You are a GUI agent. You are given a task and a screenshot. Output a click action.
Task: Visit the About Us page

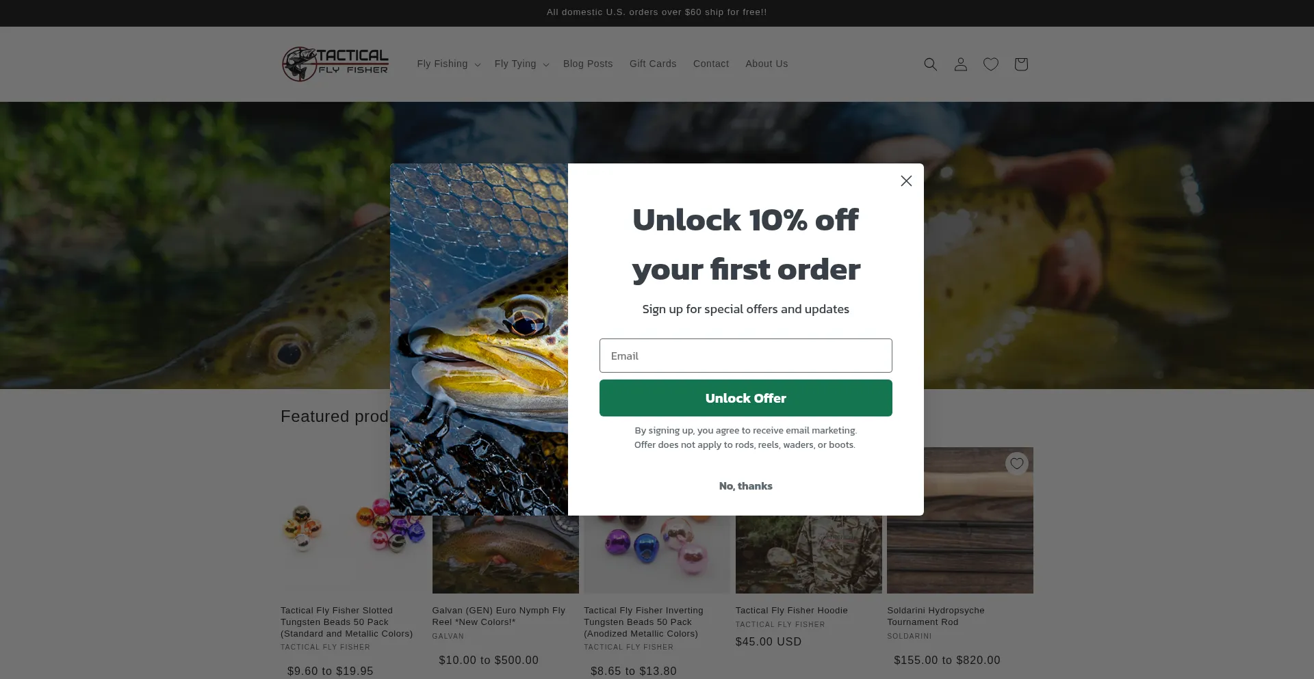[x=766, y=64]
